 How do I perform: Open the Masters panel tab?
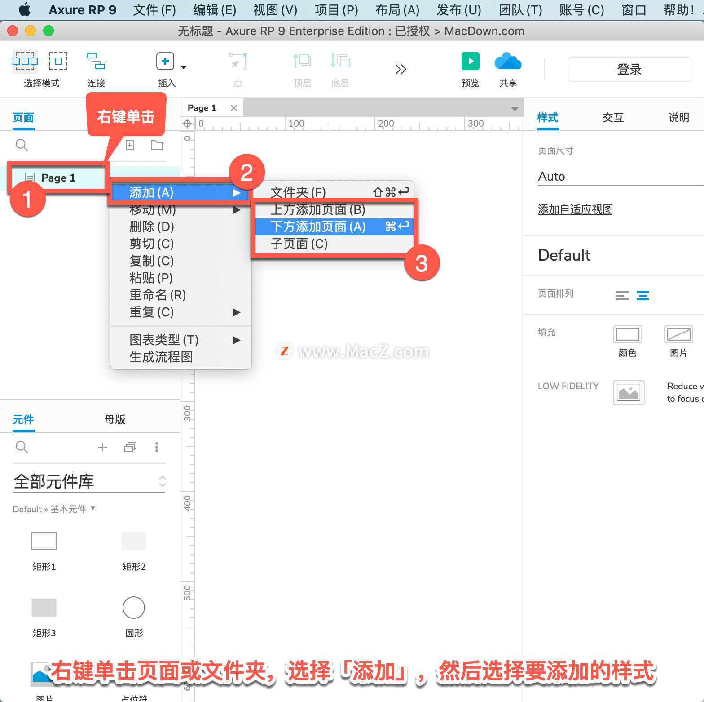115,420
